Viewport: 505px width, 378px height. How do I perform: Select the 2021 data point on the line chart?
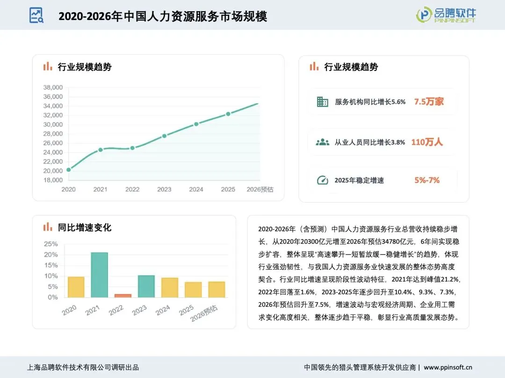coord(101,150)
